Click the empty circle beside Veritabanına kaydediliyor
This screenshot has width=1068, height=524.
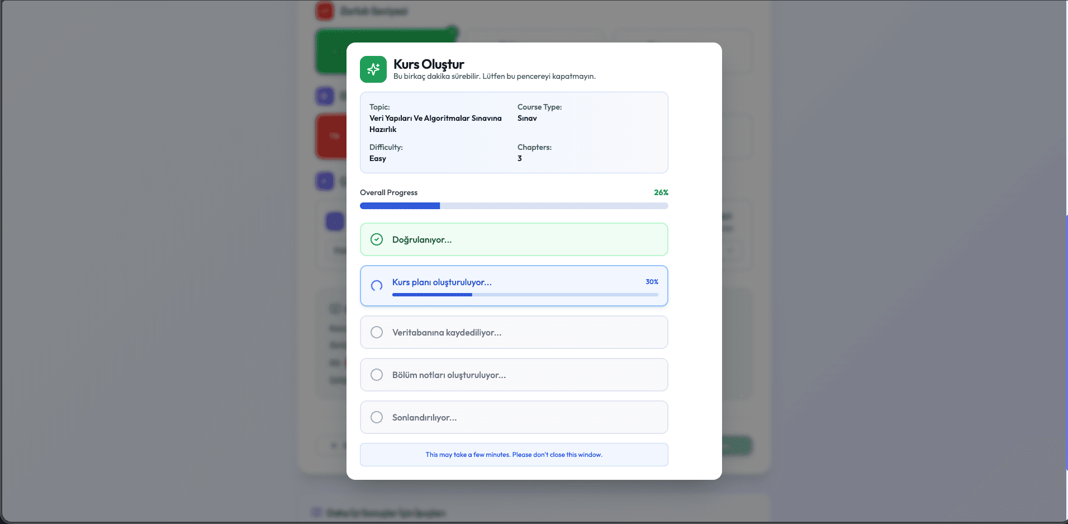click(x=377, y=332)
